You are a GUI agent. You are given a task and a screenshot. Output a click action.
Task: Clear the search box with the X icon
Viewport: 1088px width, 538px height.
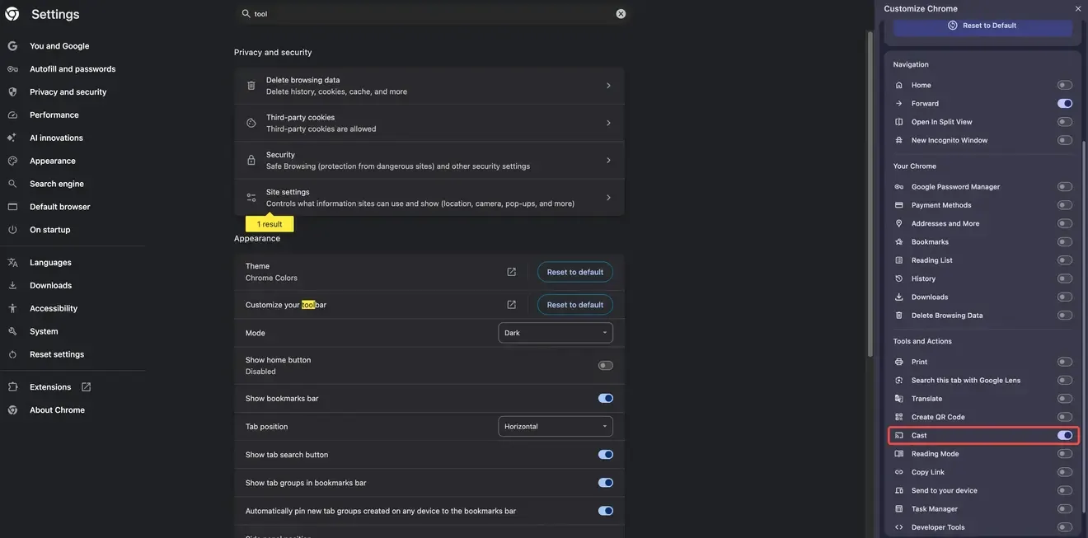click(x=621, y=14)
